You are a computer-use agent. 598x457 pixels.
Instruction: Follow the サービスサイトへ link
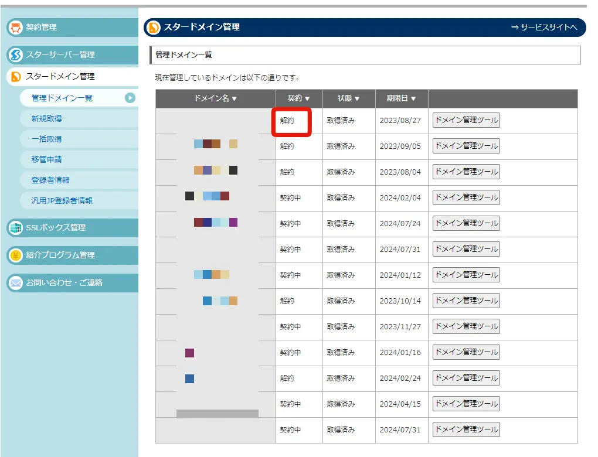(544, 28)
